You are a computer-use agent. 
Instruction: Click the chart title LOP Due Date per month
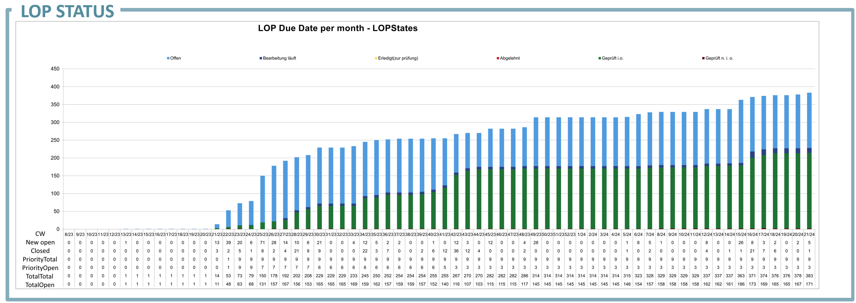tap(338, 28)
